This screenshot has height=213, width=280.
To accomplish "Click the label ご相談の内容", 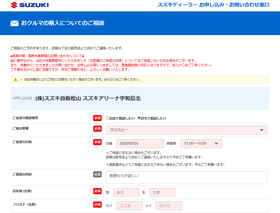I will click(x=22, y=174).
